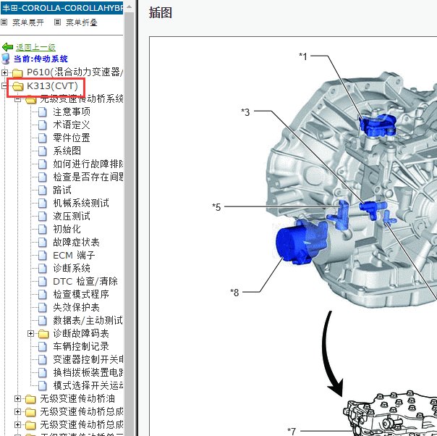Click the page icon beside 失效保护表
Image resolution: width=437 pixels, height=436 pixels.
[x=42, y=307]
